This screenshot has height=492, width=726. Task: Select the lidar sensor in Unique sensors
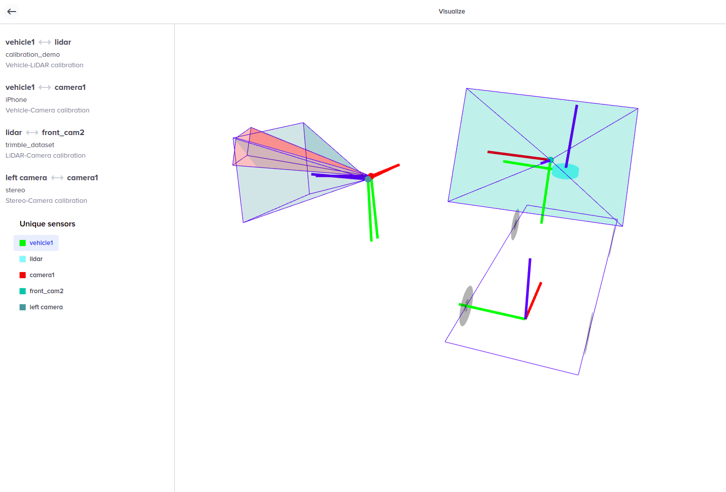tap(31, 259)
